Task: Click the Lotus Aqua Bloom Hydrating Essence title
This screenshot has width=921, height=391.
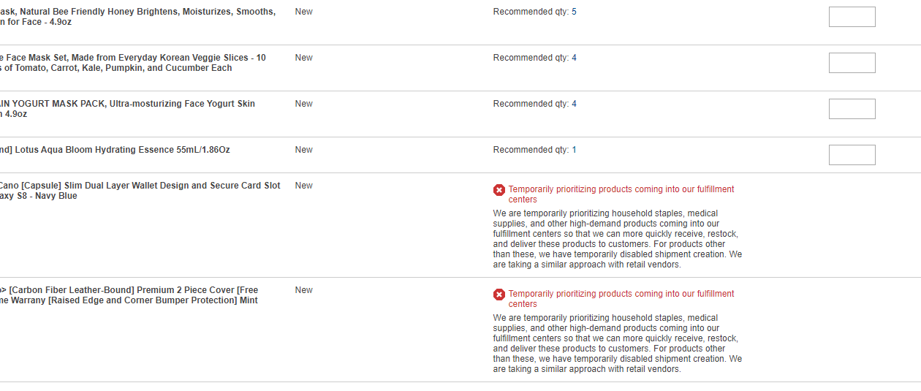Action: point(115,150)
